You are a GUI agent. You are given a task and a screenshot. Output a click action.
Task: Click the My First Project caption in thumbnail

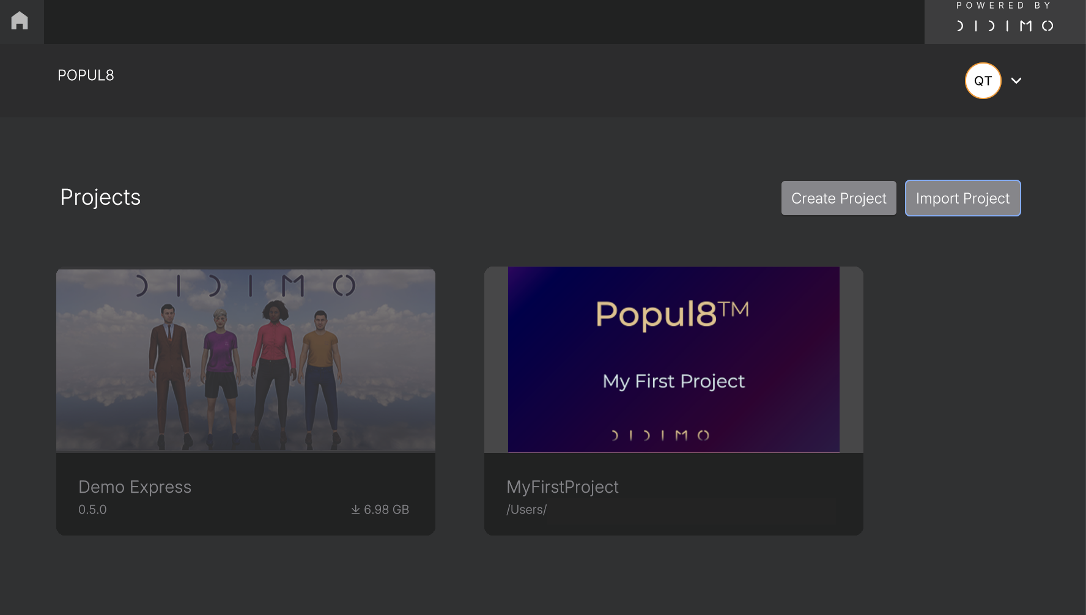point(674,381)
